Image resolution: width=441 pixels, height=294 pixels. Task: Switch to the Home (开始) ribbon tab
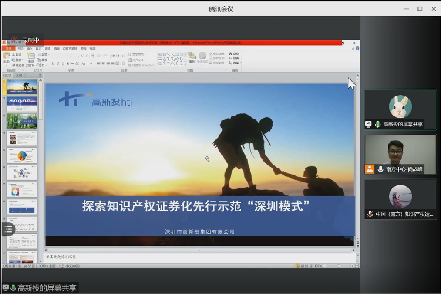[x=20, y=48]
